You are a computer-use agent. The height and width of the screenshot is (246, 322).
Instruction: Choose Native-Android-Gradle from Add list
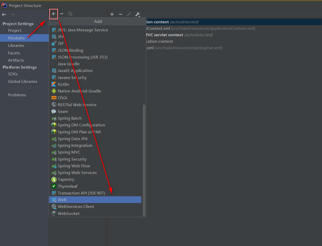pos(95,91)
